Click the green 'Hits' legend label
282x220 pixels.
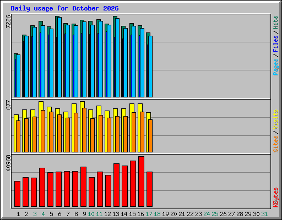coord(276,23)
